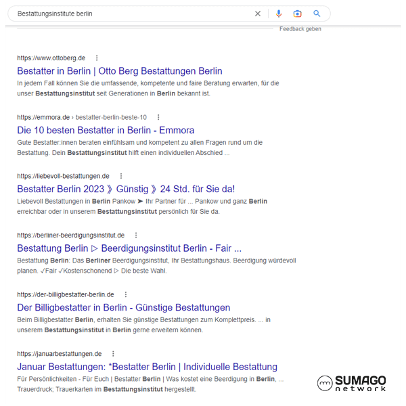This screenshot has height=406, width=406.
Task: Click the snippet beginning 'Bestattung Berlin: Das Berliner Beerdigungsinstitut'
Action: coord(156,265)
